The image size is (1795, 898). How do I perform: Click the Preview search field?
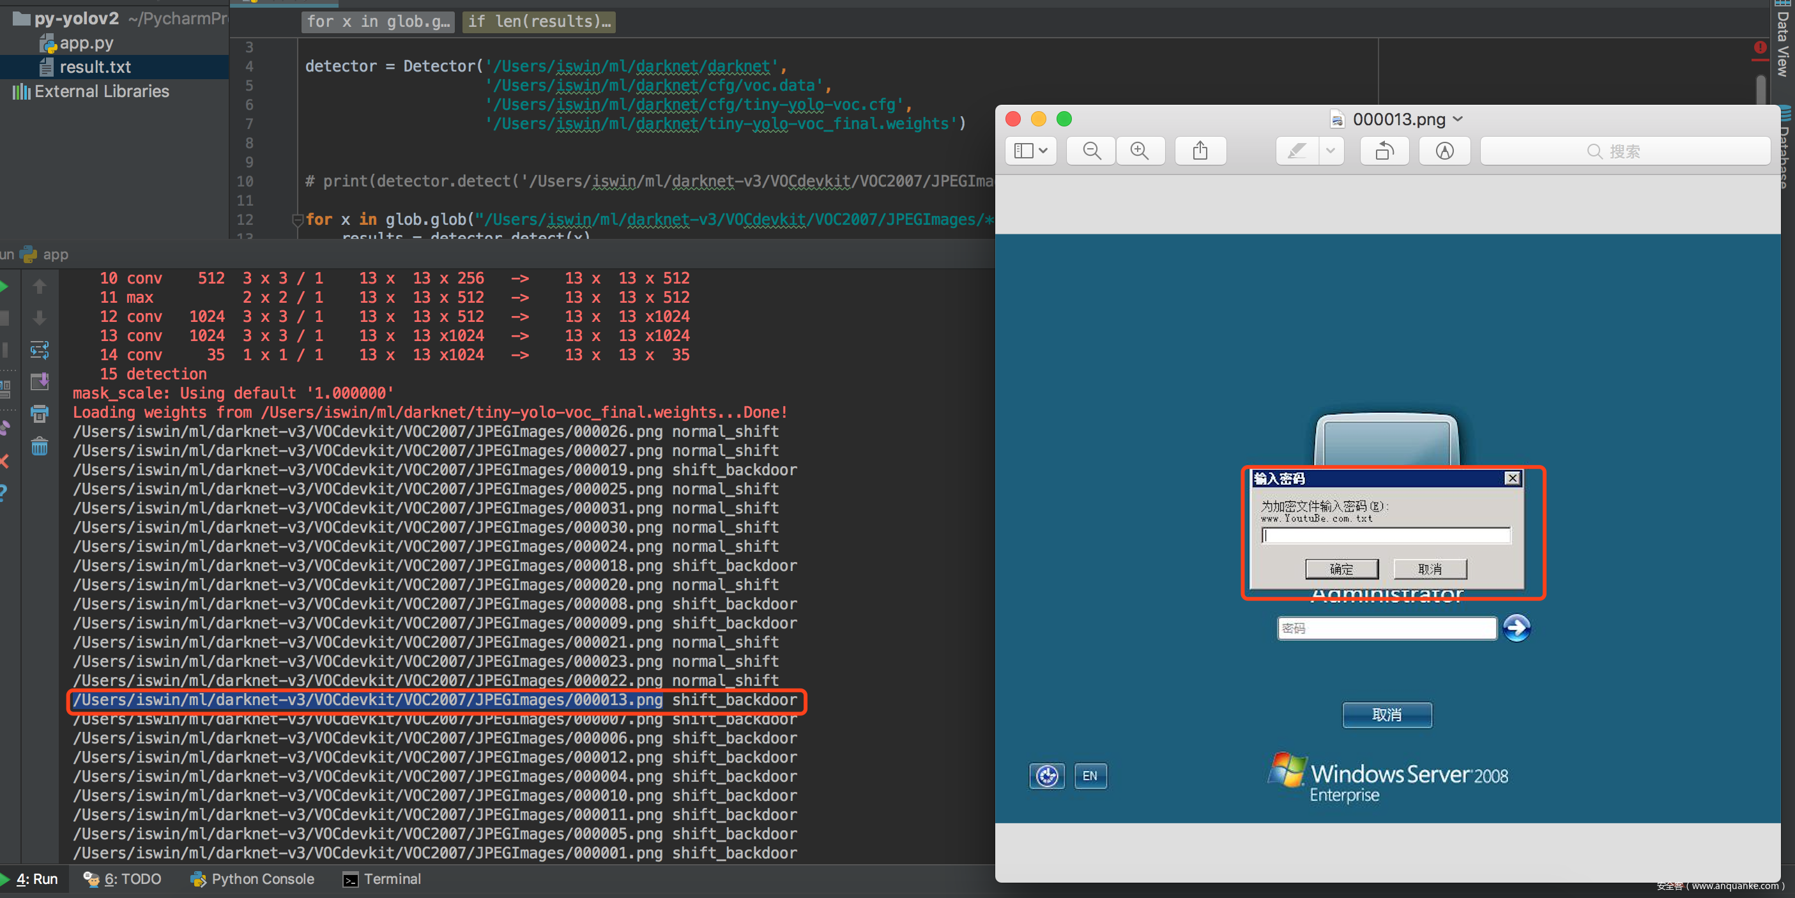pos(1624,151)
